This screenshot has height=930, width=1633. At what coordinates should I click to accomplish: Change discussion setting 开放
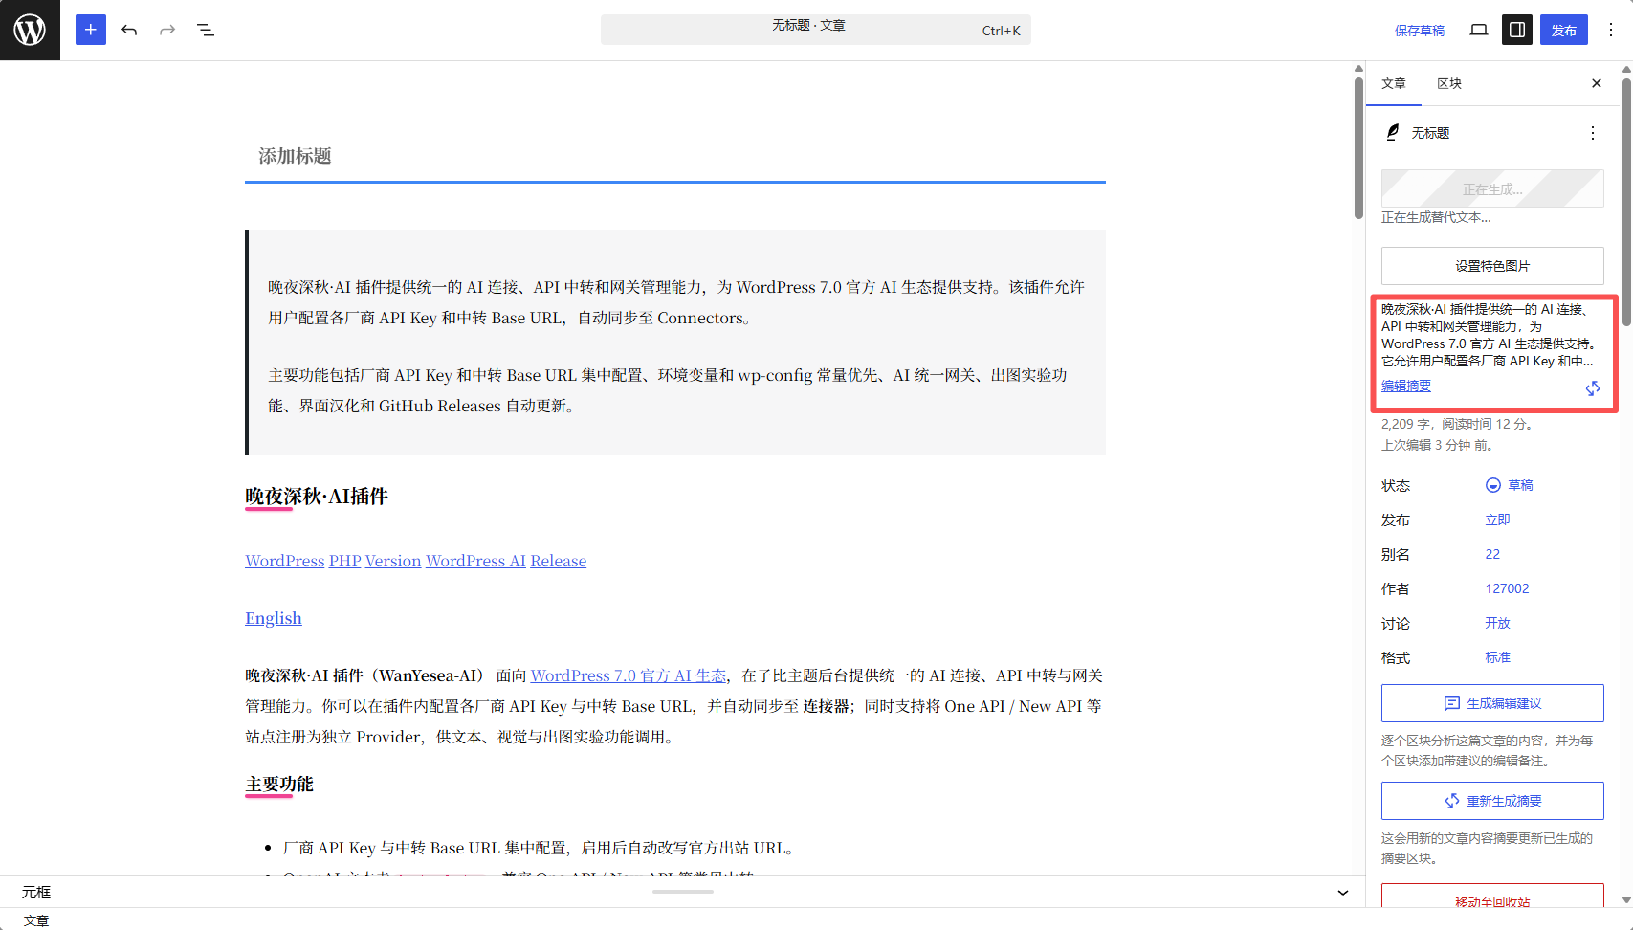click(1497, 623)
